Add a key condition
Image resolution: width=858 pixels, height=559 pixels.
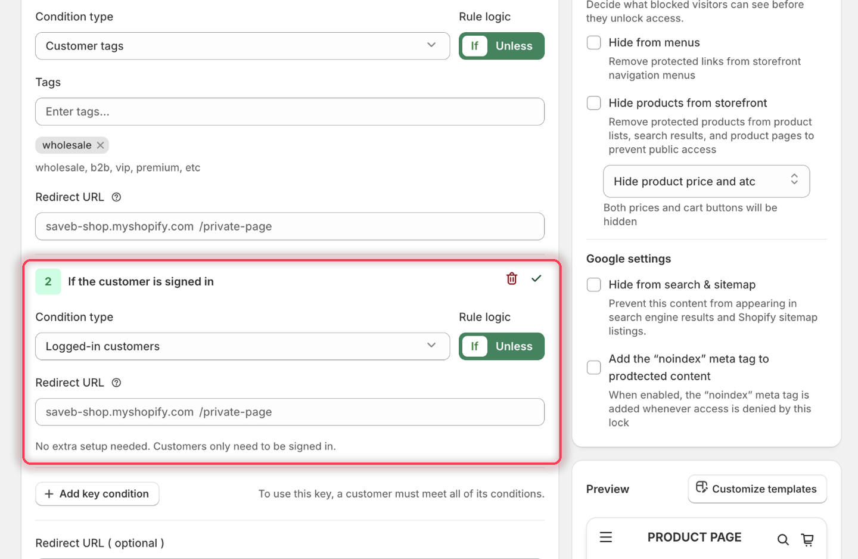coord(97,493)
